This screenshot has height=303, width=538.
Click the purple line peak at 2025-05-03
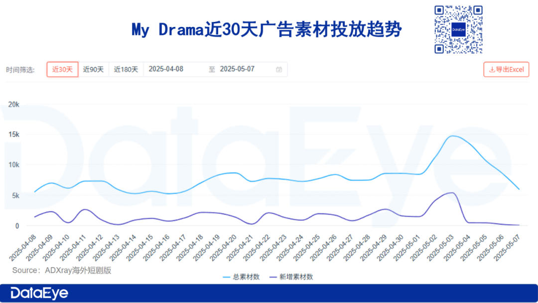(452, 193)
